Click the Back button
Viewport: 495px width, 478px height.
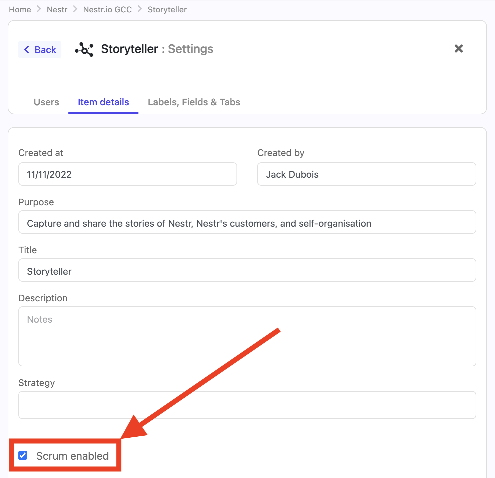[x=40, y=50]
